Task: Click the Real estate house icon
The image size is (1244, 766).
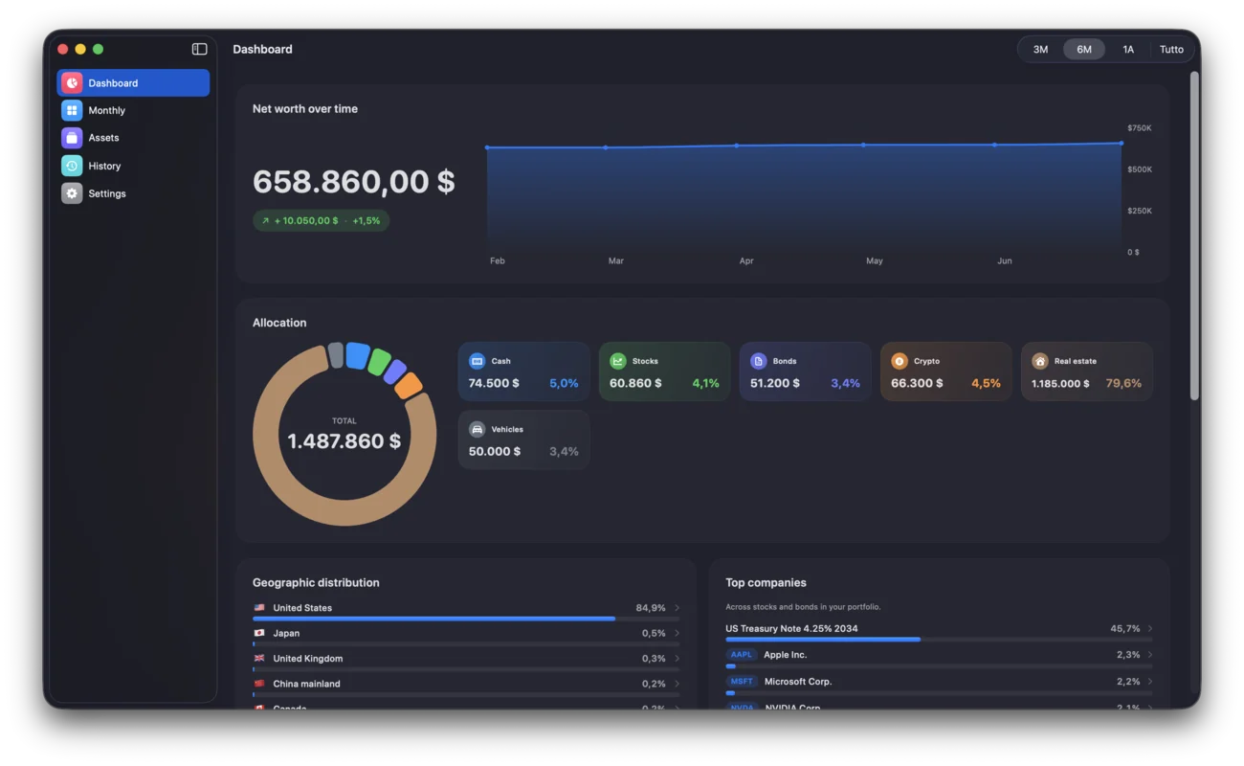Action: [1040, 361]
